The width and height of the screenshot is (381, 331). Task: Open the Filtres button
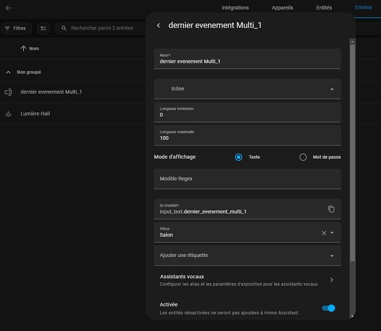(16, 28)
